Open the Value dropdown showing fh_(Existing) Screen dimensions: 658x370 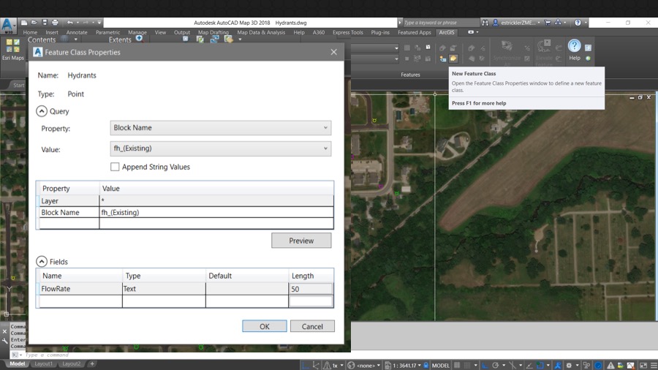coord(220,148)
